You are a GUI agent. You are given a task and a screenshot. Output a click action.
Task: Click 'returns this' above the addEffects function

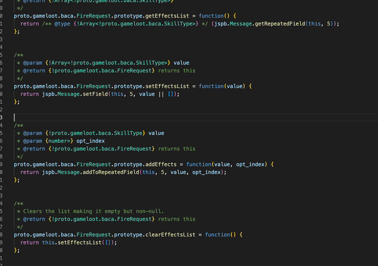(177, 149)
